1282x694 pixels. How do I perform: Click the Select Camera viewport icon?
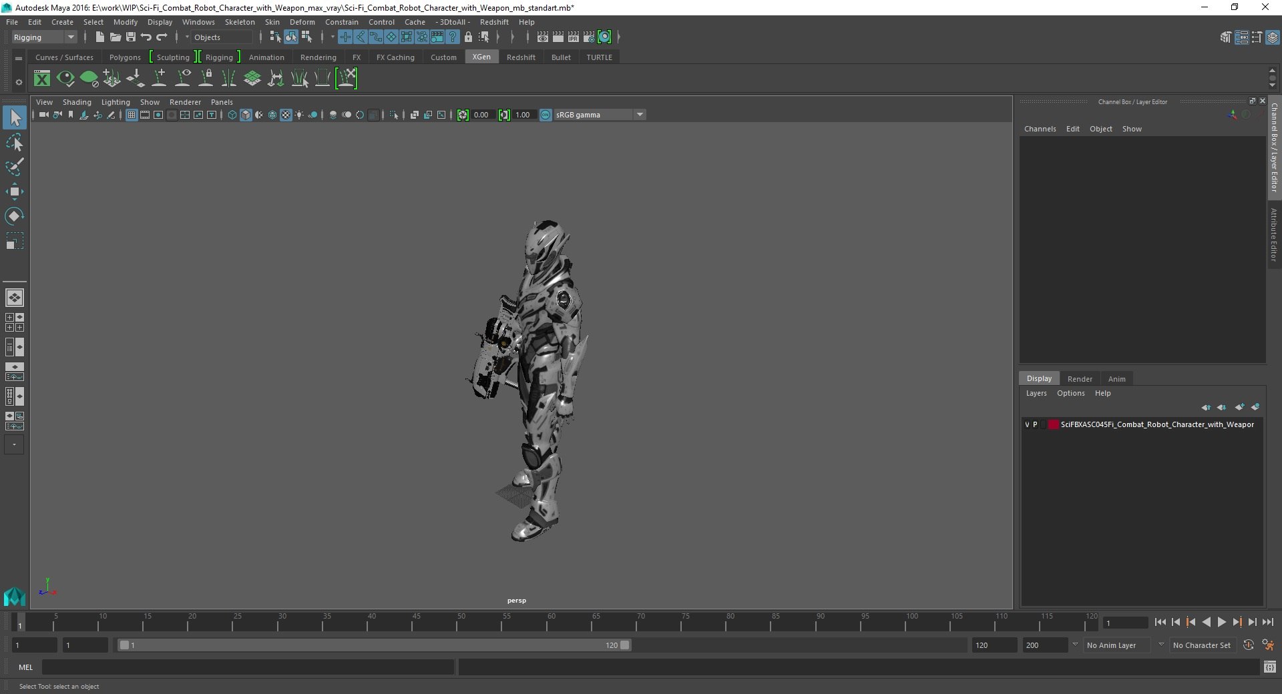pyautogui.click(x=43, y=115)
